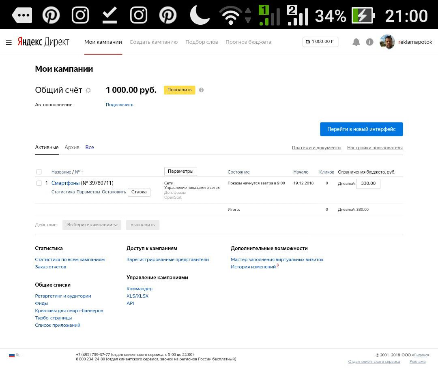Click the Параметры header button
Image resolution: width=438 pixels, height=375 pixels.
(180, 171)
